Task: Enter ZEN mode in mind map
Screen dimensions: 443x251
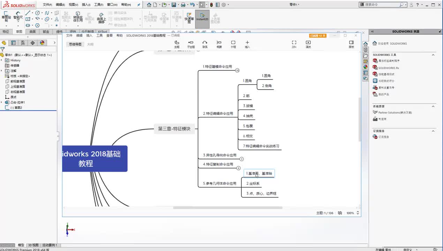Action: 294,44
